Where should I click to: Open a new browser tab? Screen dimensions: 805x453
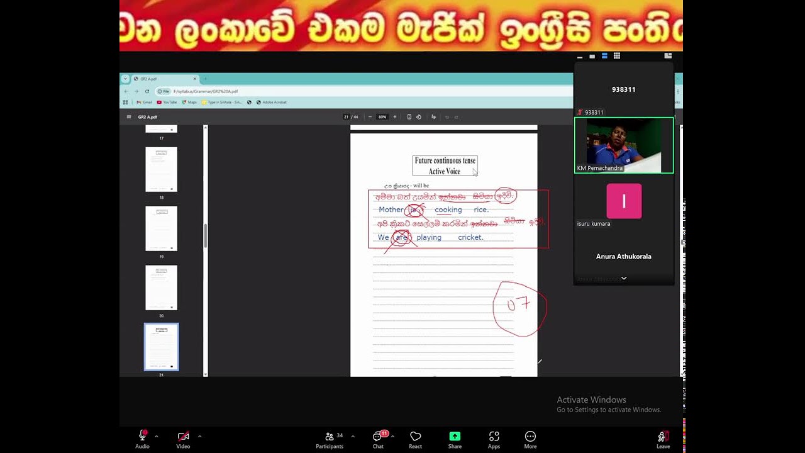click(x=206, y=79)
